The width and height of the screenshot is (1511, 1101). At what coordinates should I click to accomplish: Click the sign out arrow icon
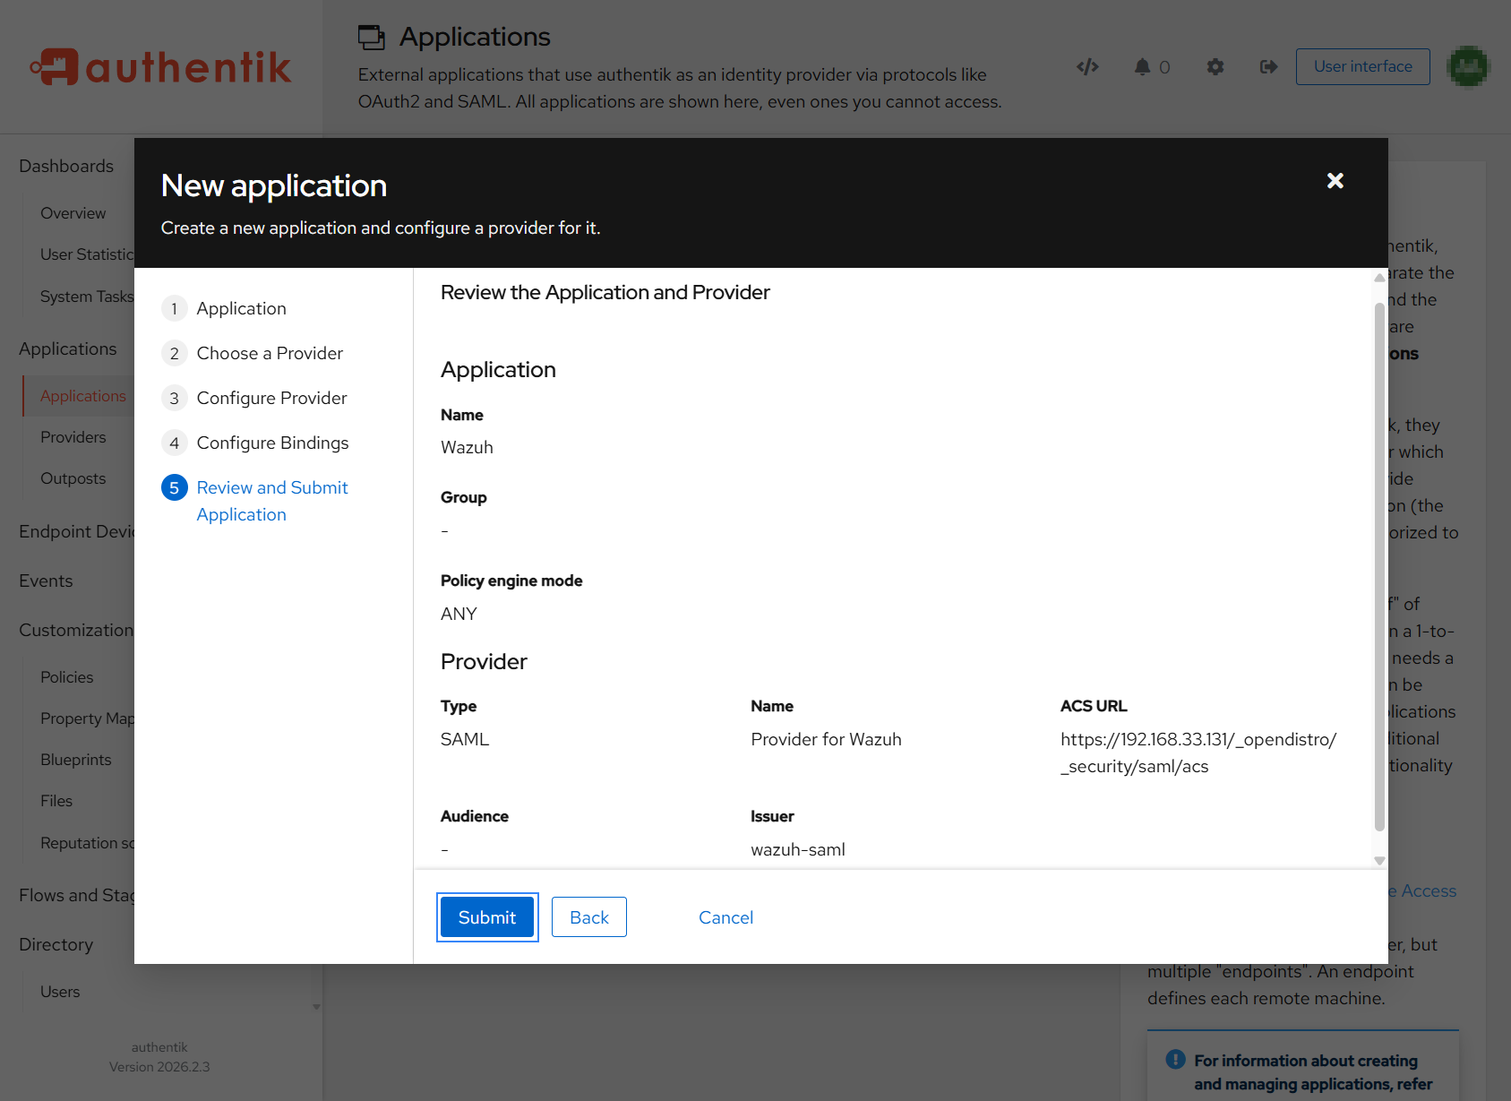pyautogui.click(x=1268, y=66)
